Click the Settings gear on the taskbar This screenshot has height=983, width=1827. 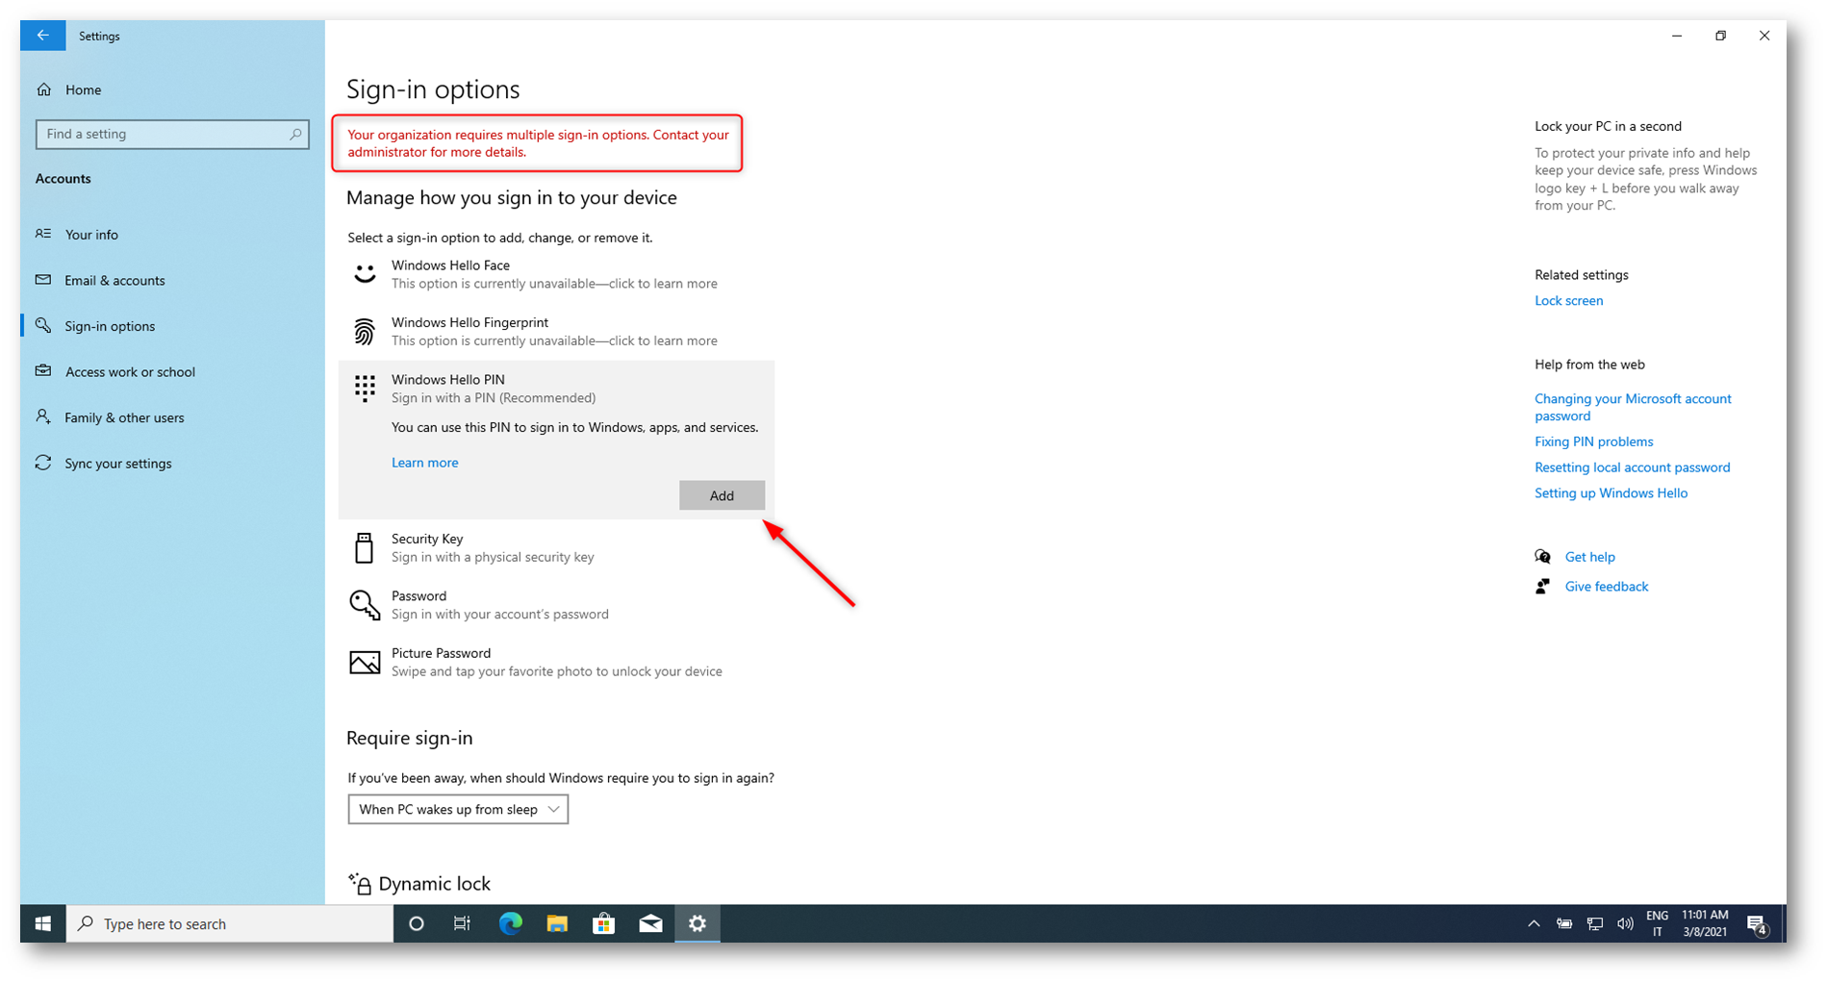click(x=698, y=923)
